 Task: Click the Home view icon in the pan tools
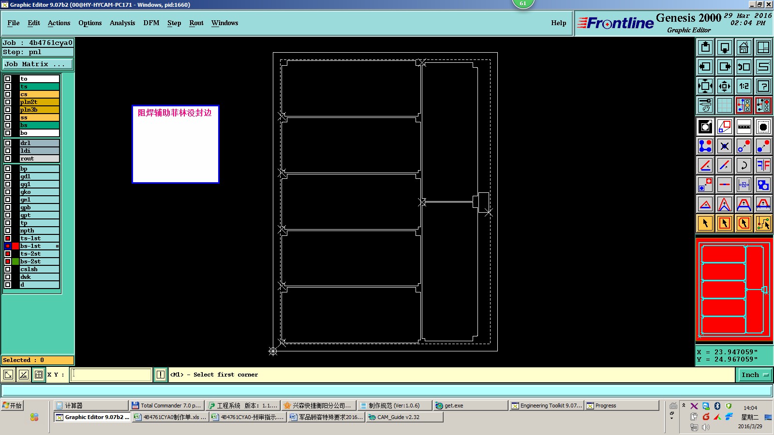[744, 47]
